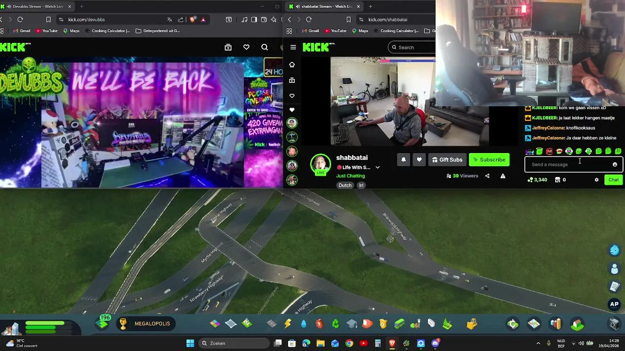The image size is (625, 351).
Task: Expand stream title Life With S... chevron
Action: pos(377,167)
